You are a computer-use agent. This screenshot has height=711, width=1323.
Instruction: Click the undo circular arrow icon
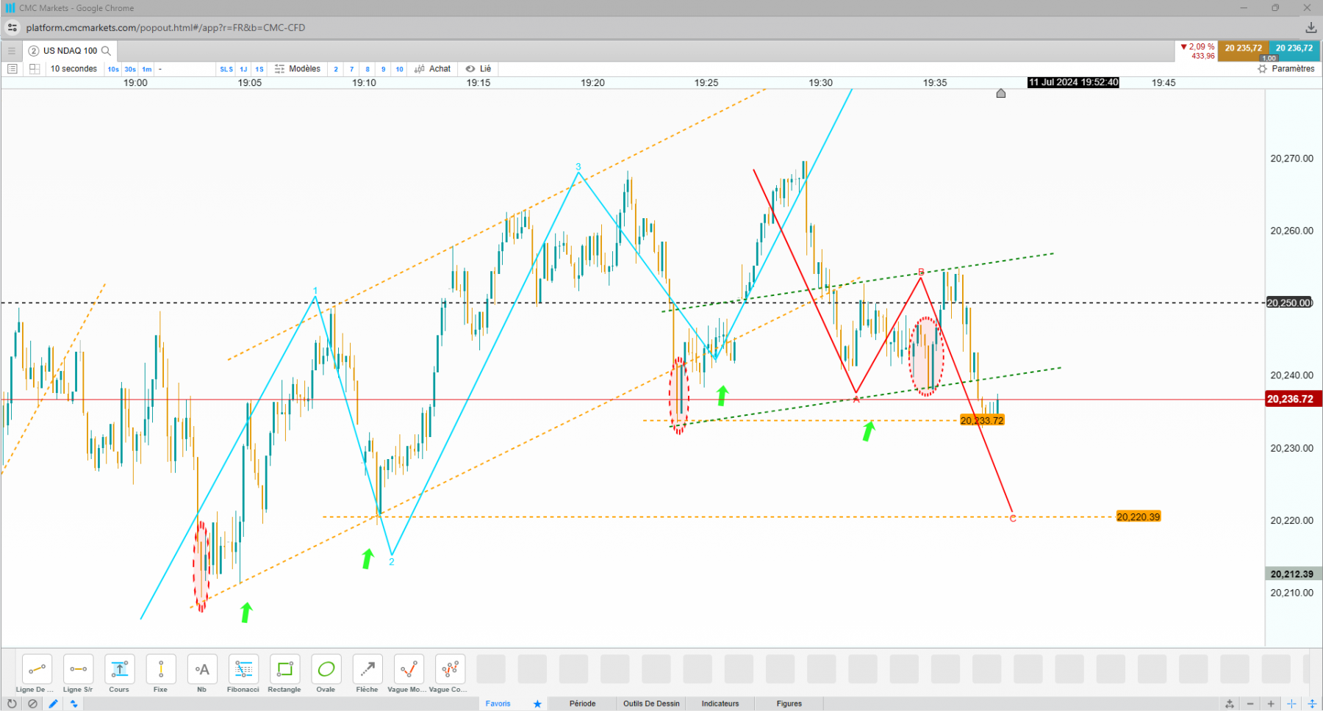[12, 704]
